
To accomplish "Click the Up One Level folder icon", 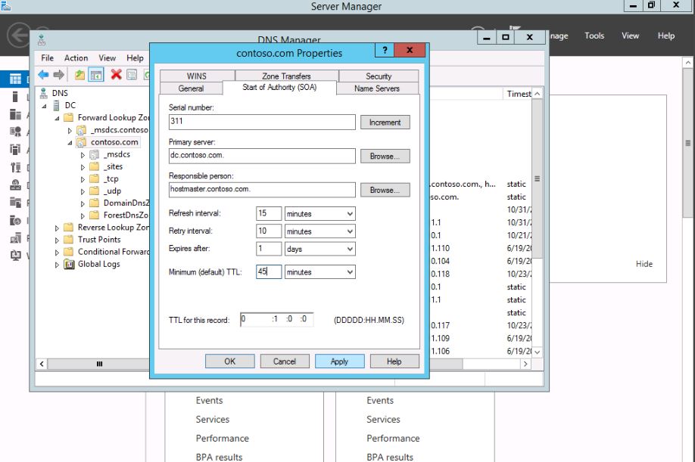I will pyautogui.click(x=79, y=75).
